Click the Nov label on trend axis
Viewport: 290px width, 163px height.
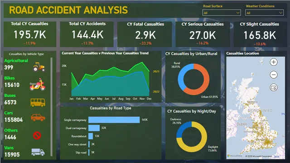(x=142, y=99)
